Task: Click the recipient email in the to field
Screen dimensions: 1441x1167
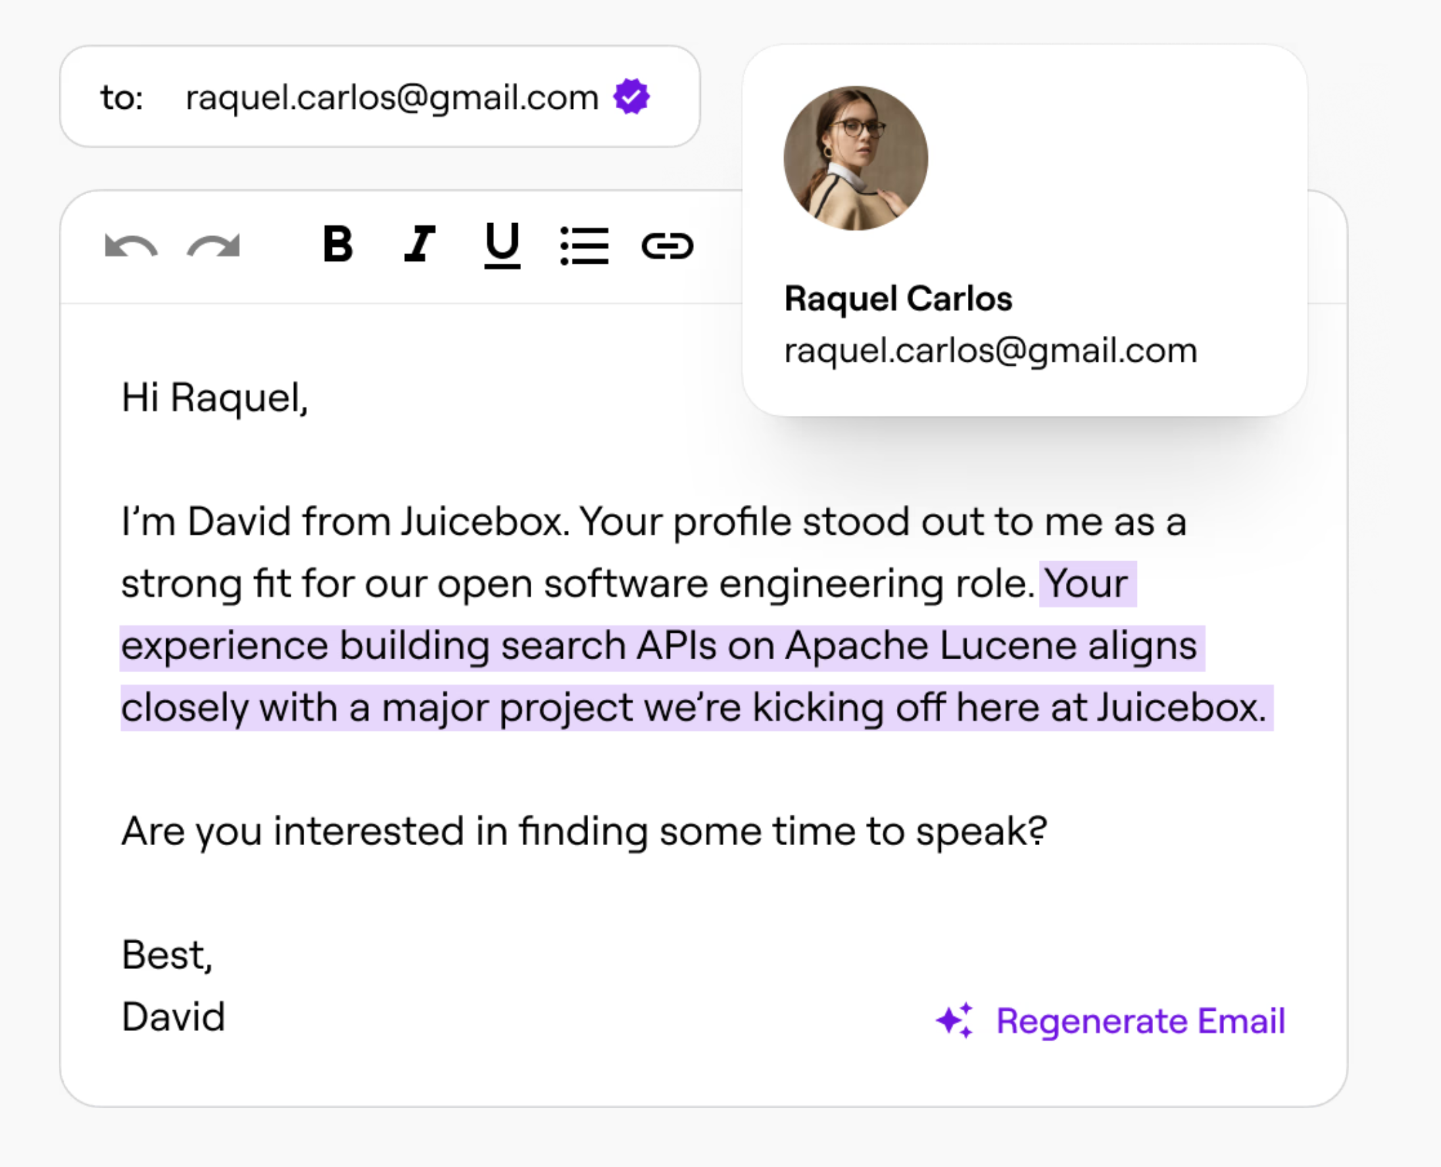Action: point(392,97)
